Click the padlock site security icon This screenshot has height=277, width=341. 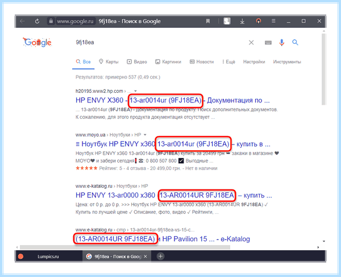click(51, 21)
